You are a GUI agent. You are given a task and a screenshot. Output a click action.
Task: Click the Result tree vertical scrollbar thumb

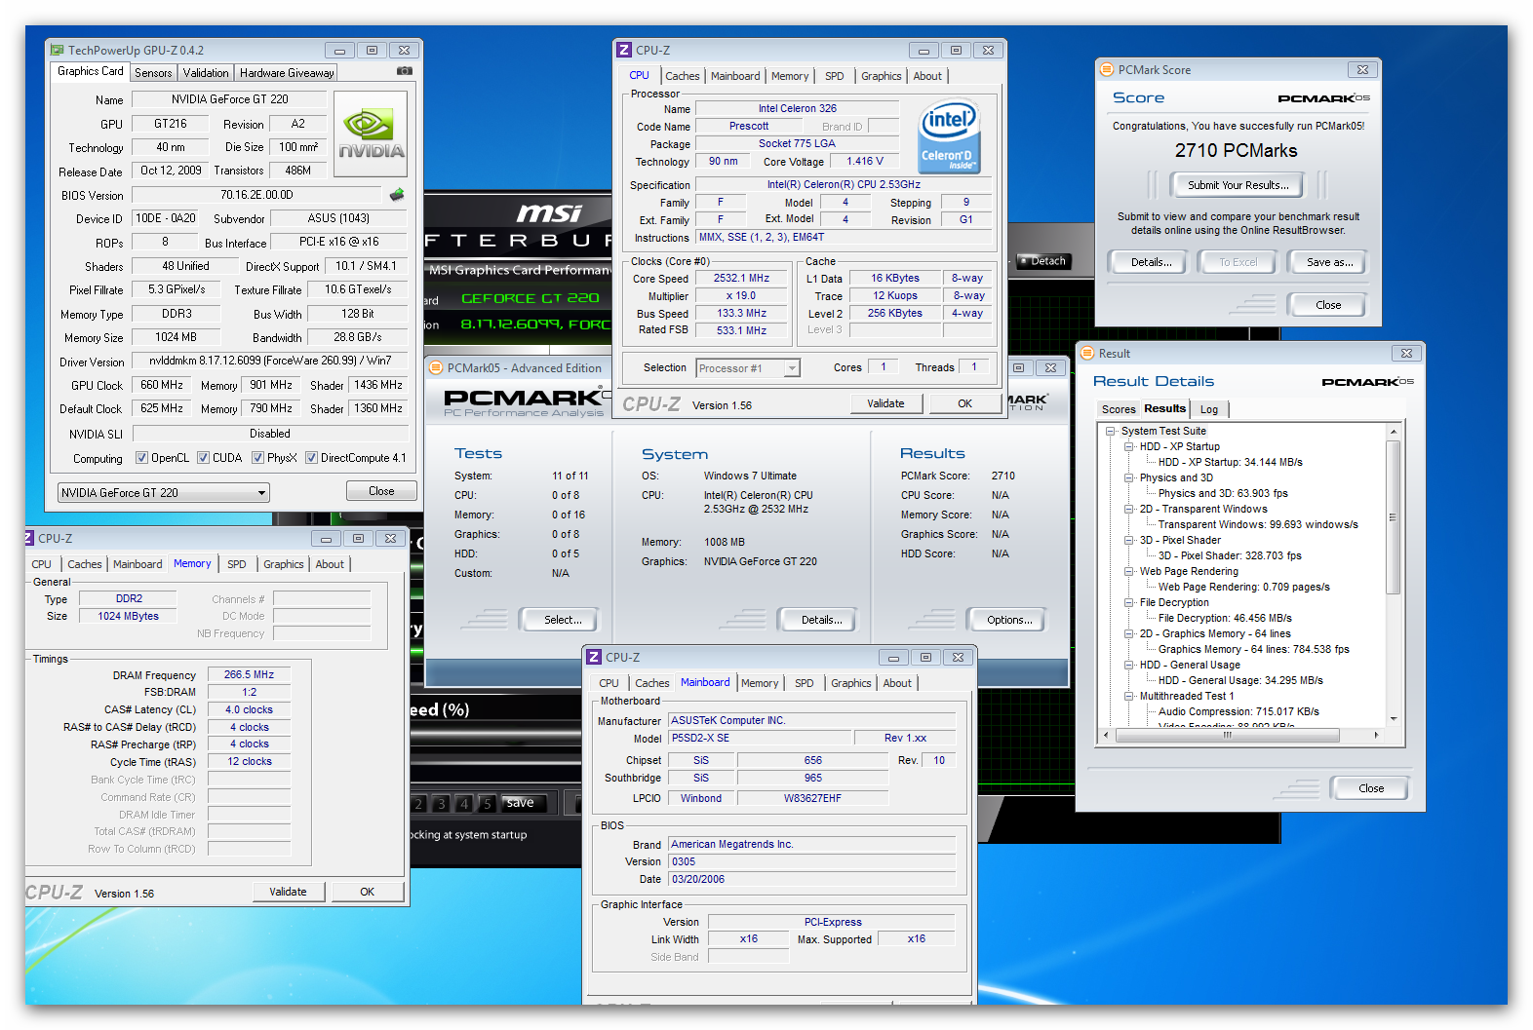pos(1393,517)
